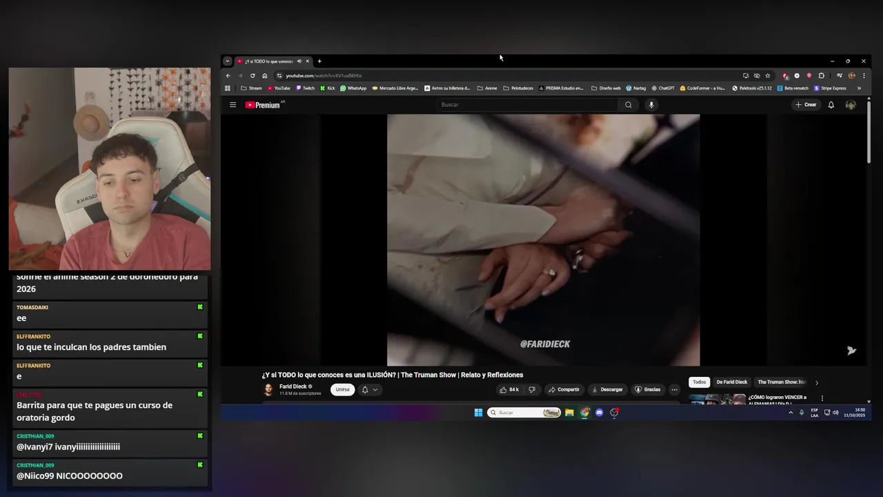Show next filter chips with right chevron
This screenshot has width=883, height=497.
point(817,382)
